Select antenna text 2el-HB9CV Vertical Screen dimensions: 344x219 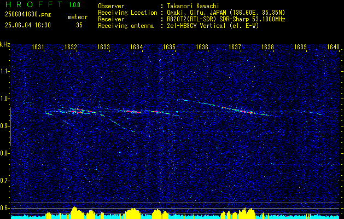point(196,26)
